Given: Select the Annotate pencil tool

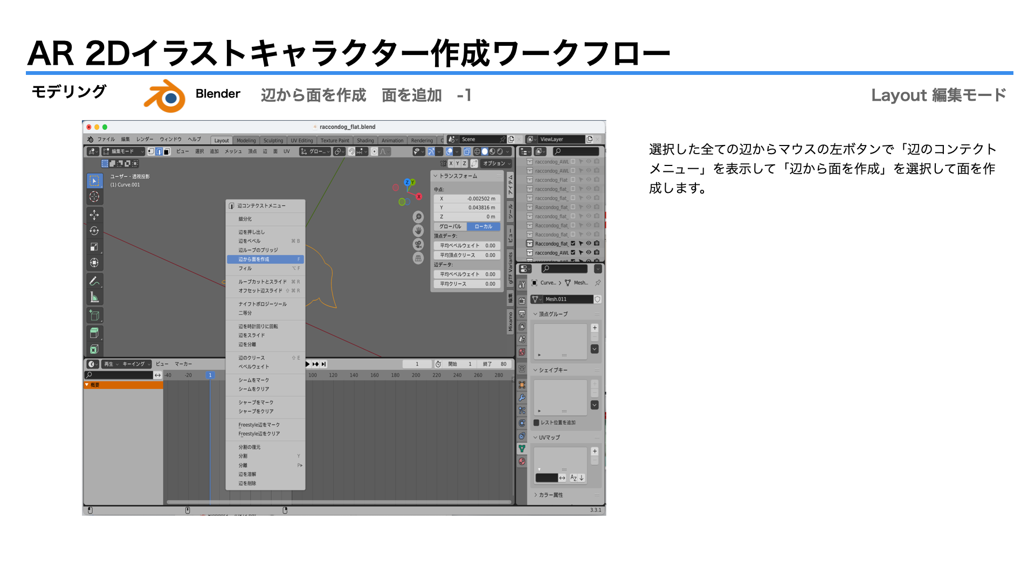Looking at the screenshot, I should coord(94,281).
